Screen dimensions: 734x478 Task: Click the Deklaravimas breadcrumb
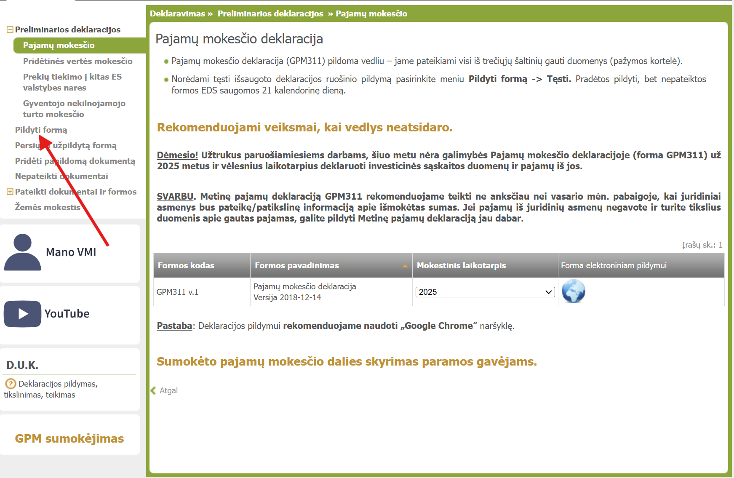177,13
